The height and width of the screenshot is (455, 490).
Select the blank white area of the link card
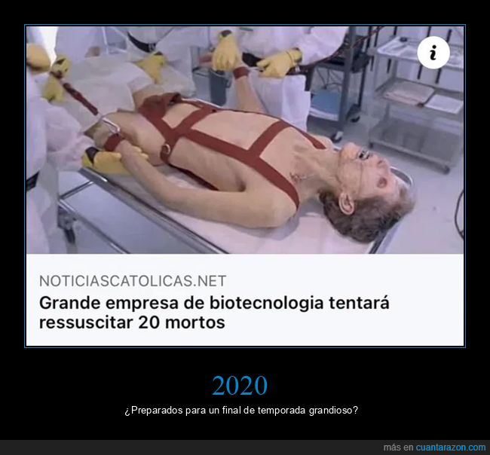coord(344,325)
